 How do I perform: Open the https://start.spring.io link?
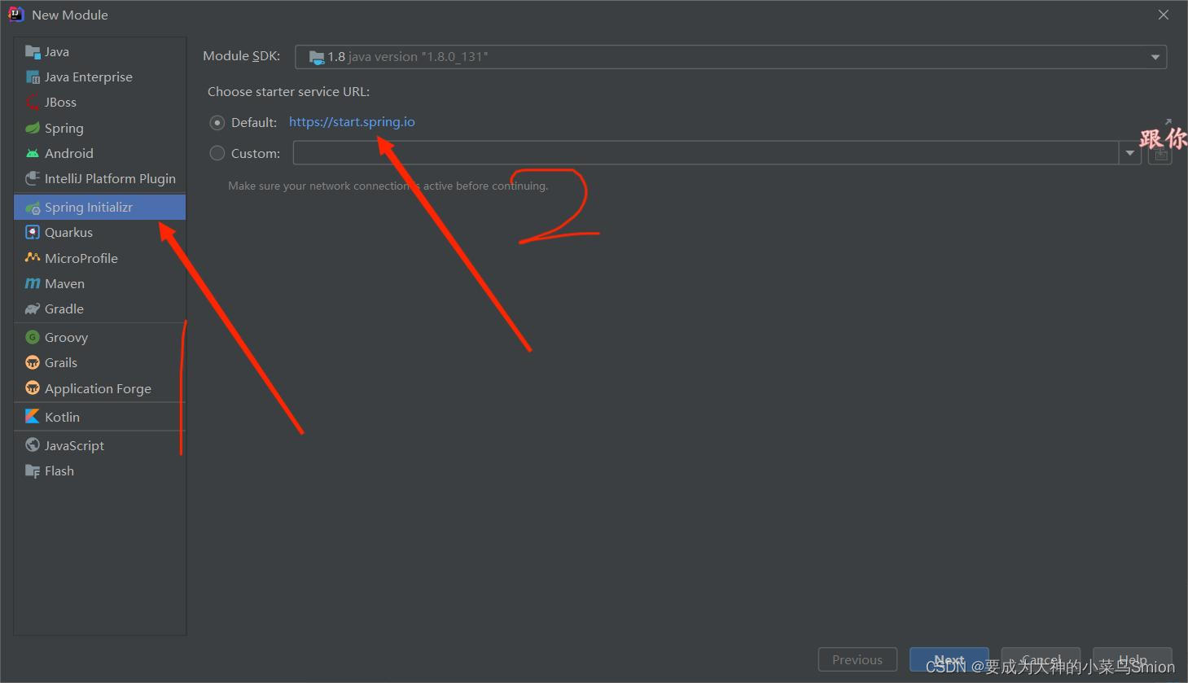352,122
